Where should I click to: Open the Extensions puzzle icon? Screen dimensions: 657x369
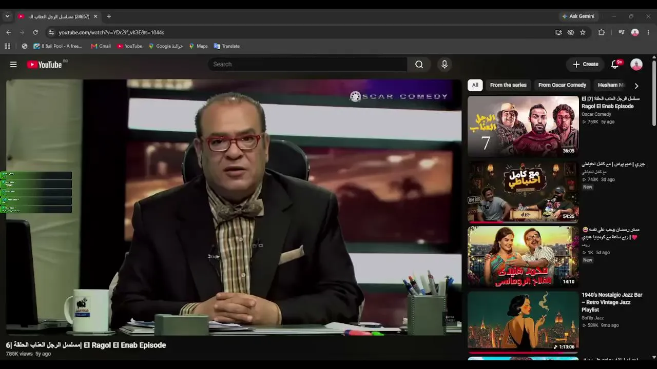(602, 32)
